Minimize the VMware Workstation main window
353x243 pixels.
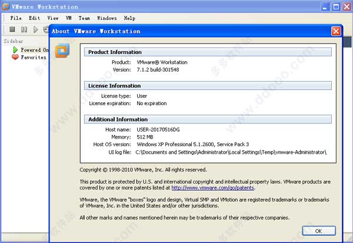pos(325,6)
